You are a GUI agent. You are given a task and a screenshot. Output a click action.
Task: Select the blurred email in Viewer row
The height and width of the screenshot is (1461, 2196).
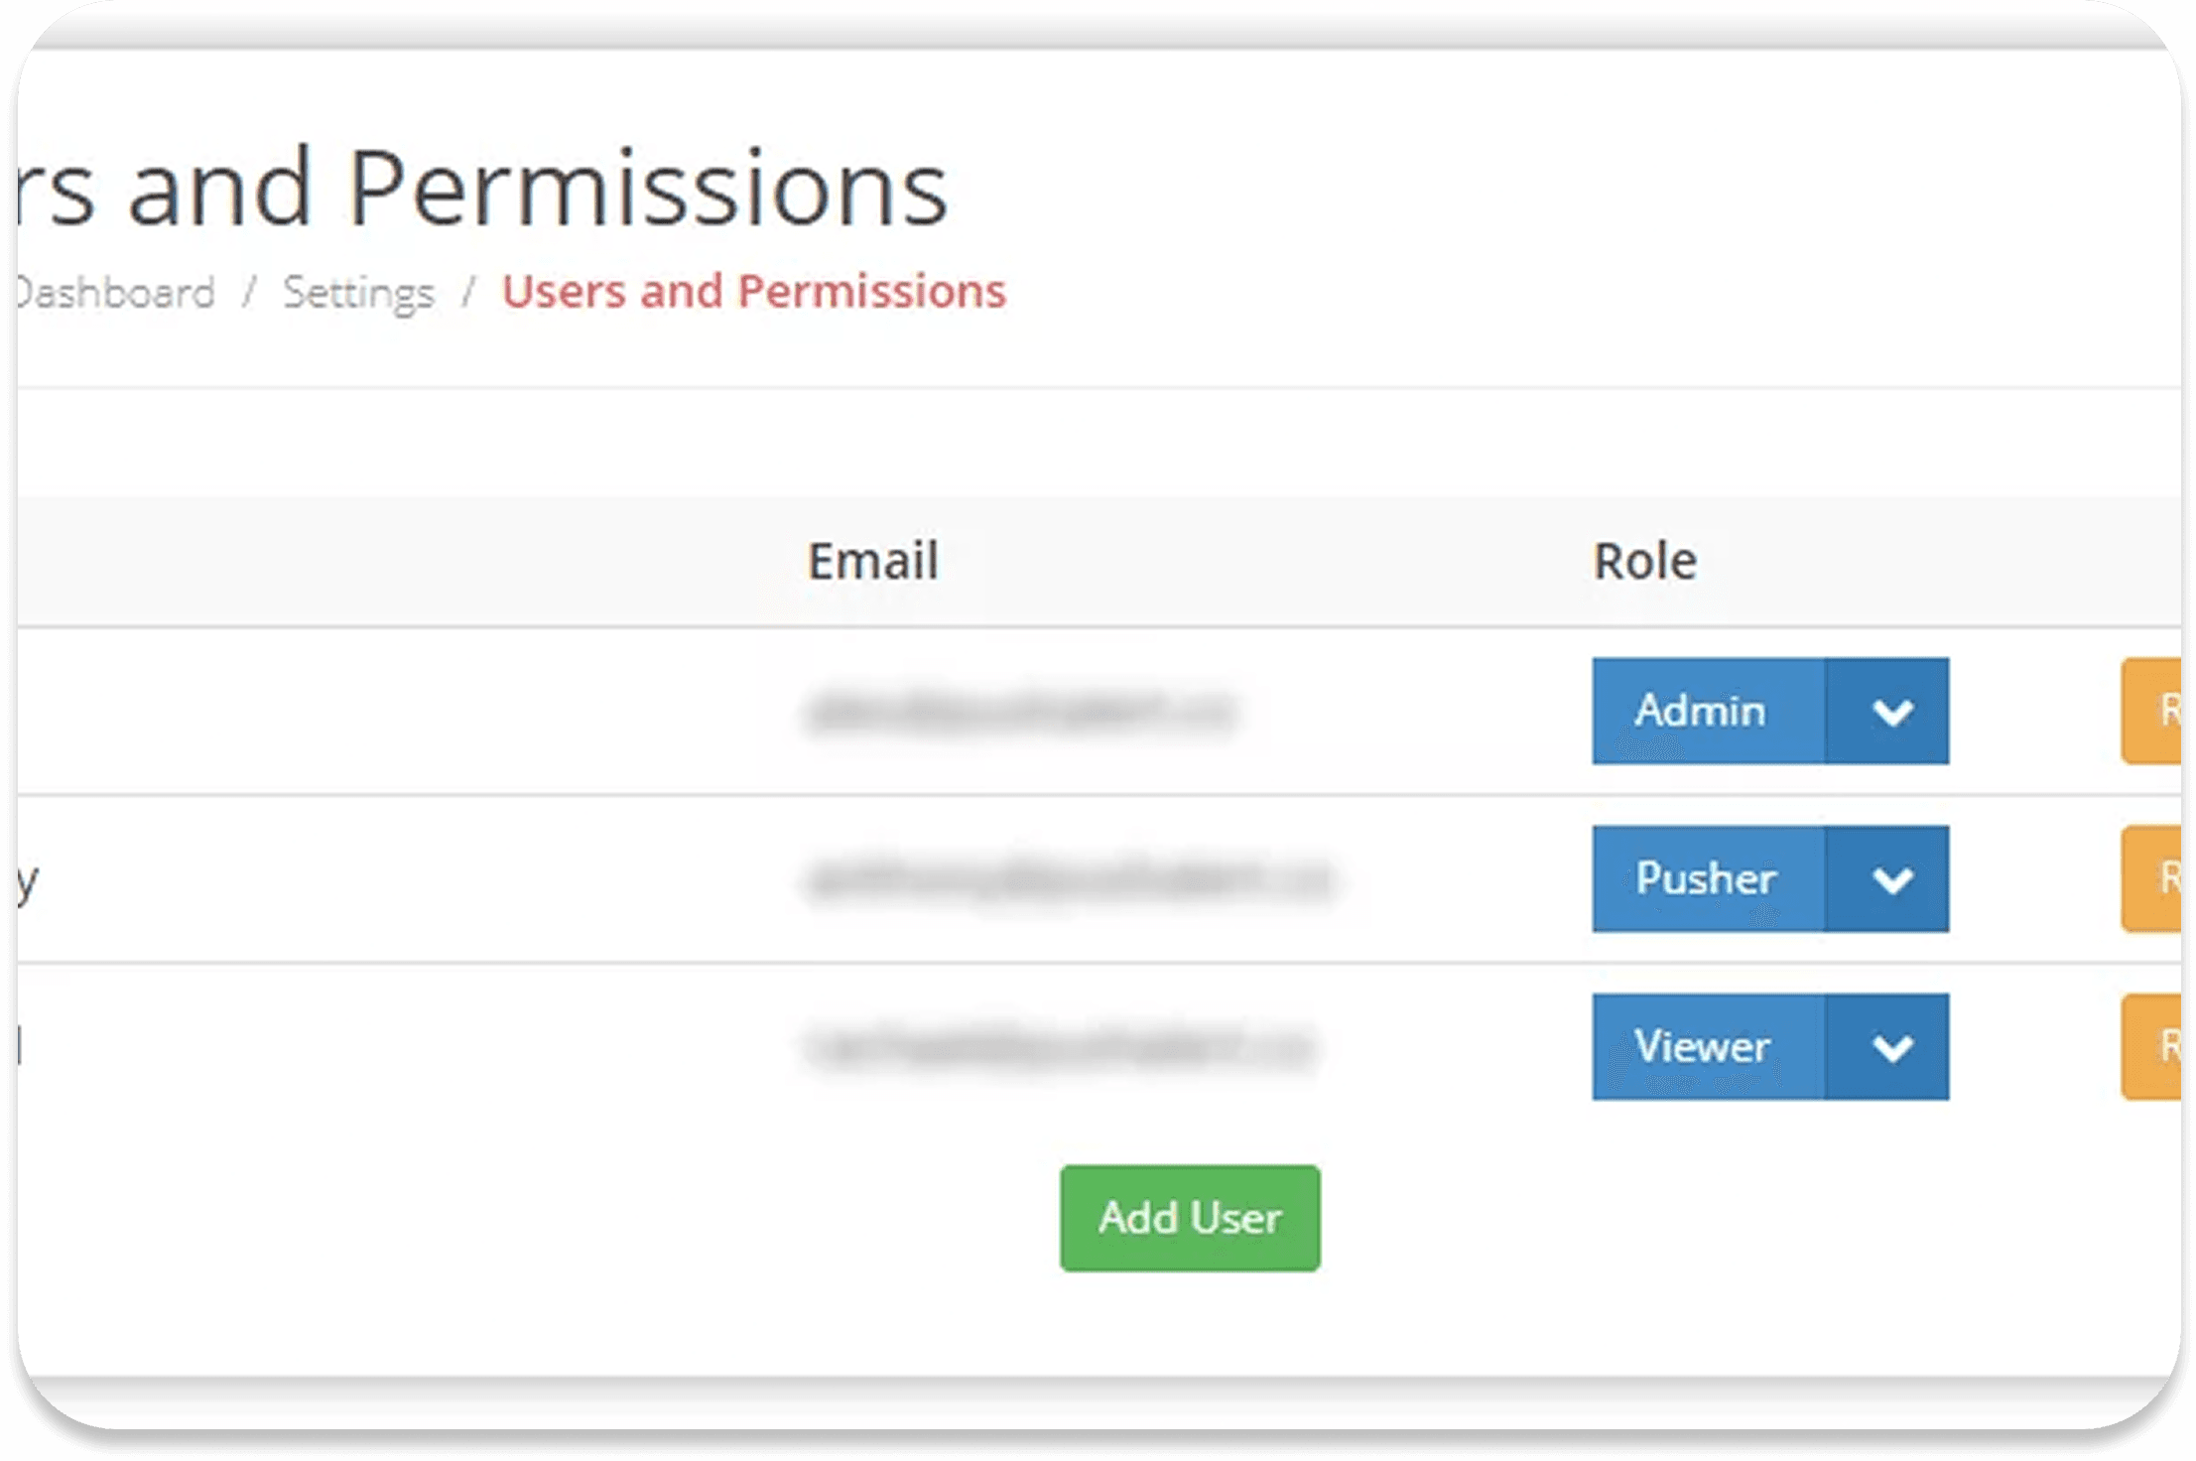tap(1060, 1047)
